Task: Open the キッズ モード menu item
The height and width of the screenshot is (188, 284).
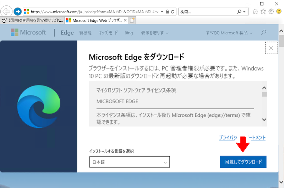Action: pyautogui.click(x=108, y=33)
